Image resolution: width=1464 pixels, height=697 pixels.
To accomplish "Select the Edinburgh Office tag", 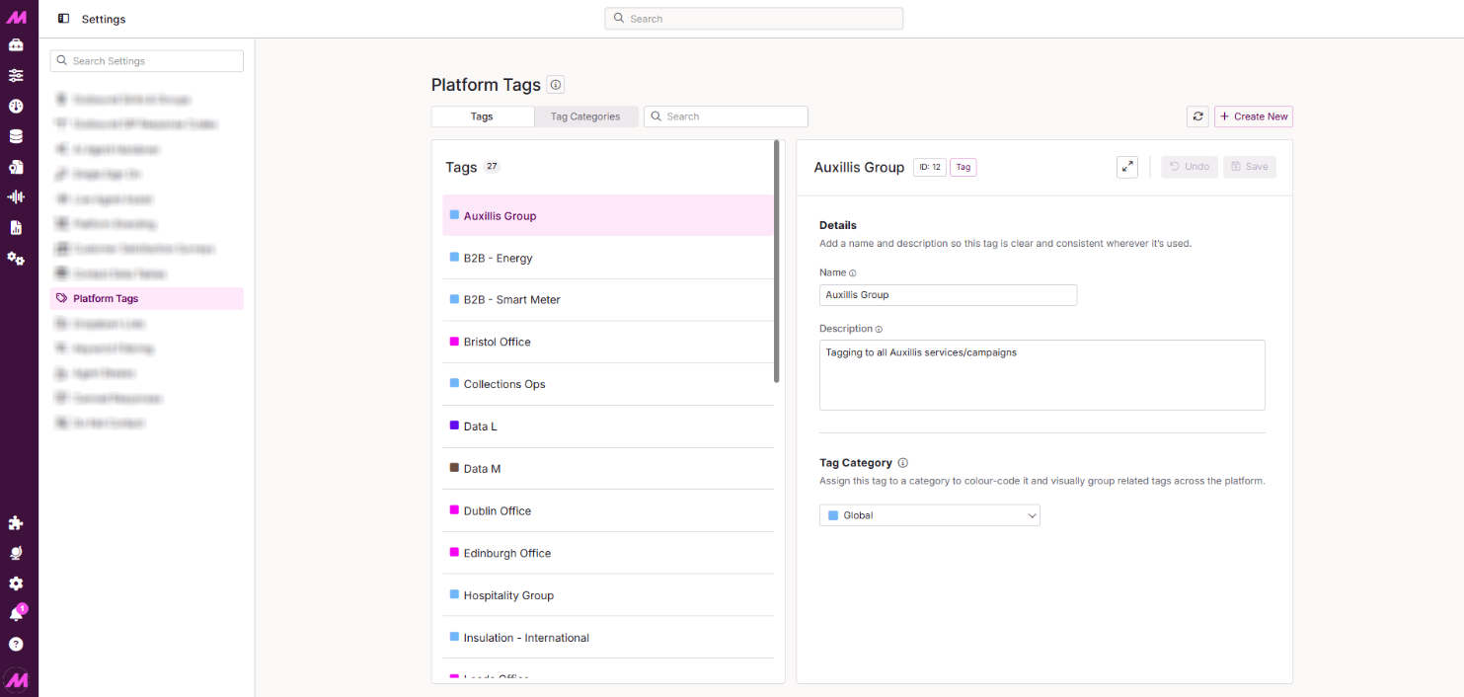I will (608, 554).
